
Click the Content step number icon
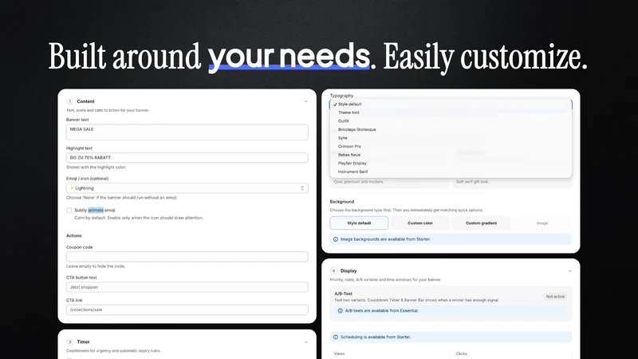(x=70, y=101)
